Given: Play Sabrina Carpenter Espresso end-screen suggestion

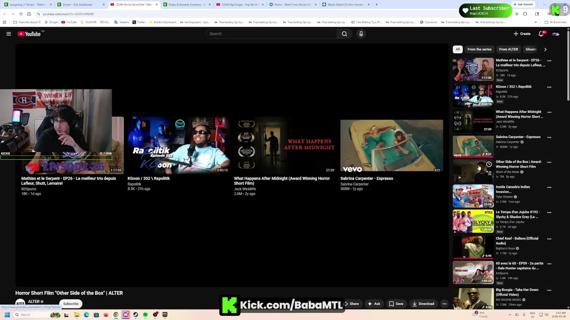Looking at the screenshot, I should point(392,145).
